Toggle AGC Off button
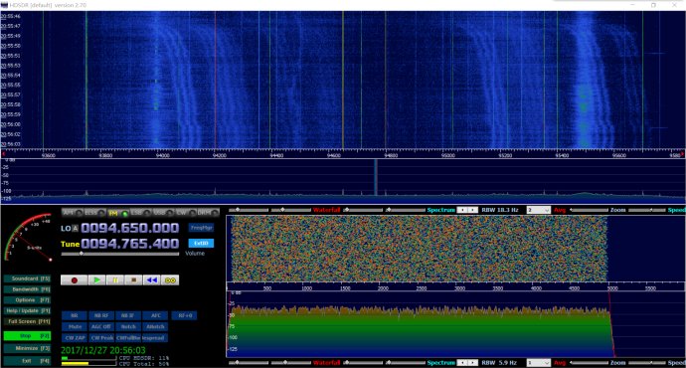The width and height of the screenshot is (686, 368). pyautogui.click(x=101, y=327)
